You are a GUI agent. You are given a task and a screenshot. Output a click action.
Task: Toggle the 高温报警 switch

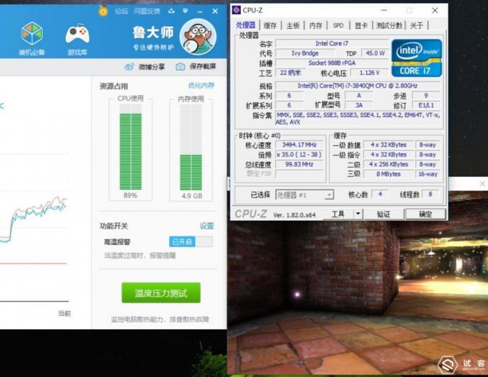tap(191, 242)
